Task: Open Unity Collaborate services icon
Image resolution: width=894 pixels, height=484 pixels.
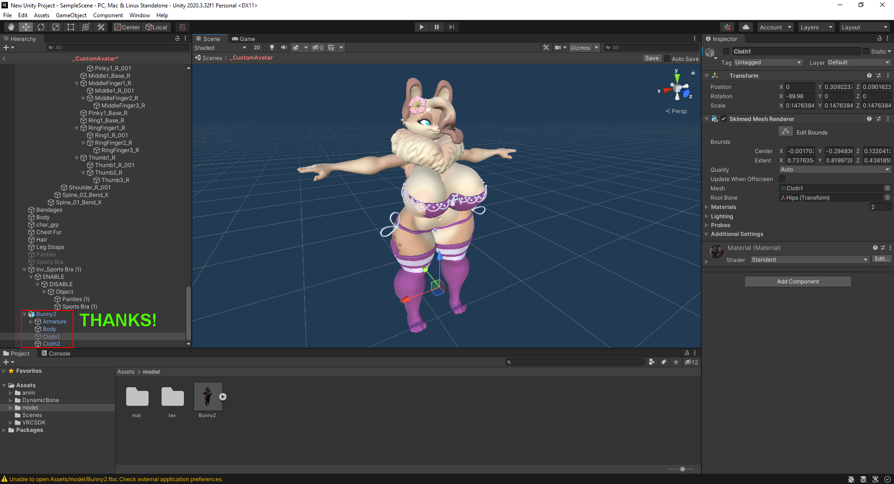Action: point(727,27)
